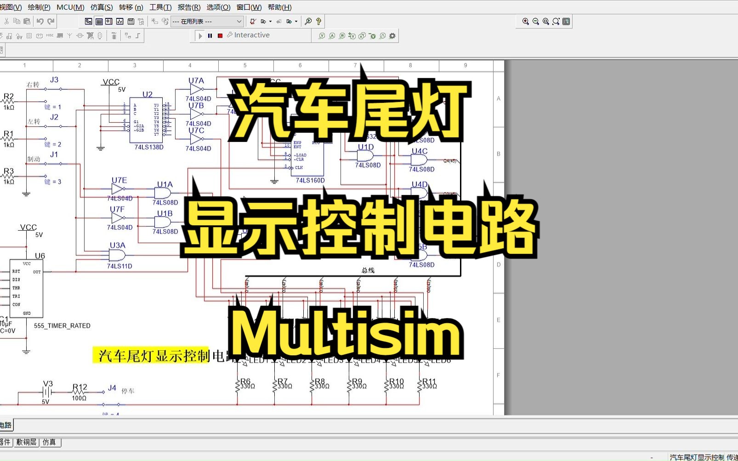Select the 74LS160D counter label
The height and width of the screenshot is (461, 738).
(x=310, y=180)
